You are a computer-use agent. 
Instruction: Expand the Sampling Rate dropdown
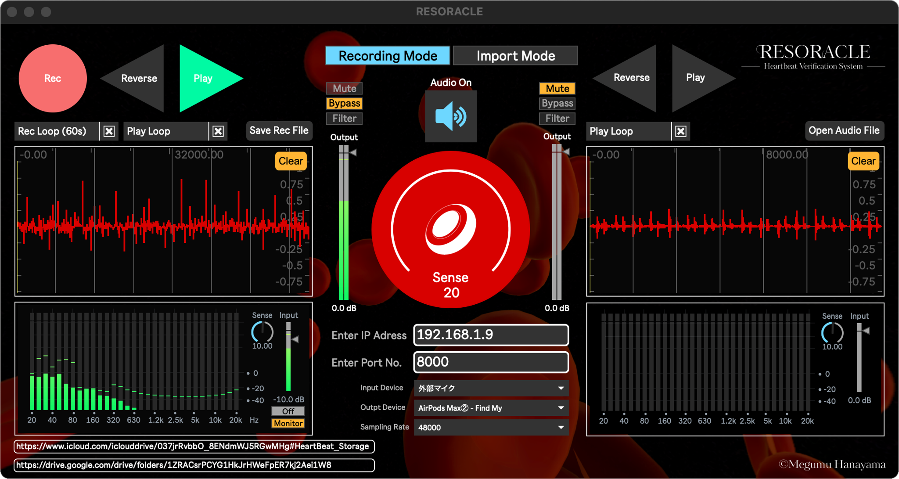491,427
